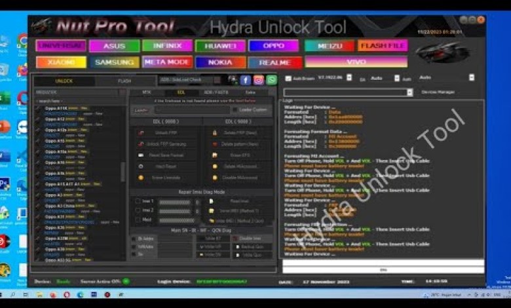Click the SAMSUNG brand button
The width and height of the screenshot is (511, 308).
point(114,62)
